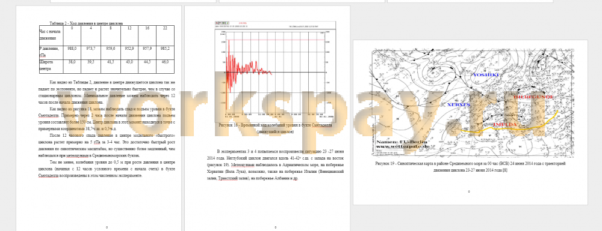Click the 'Рисунок 19' map caption
Image resolution: width=602 pixels, height=231 pixels.
coord(470,166)
